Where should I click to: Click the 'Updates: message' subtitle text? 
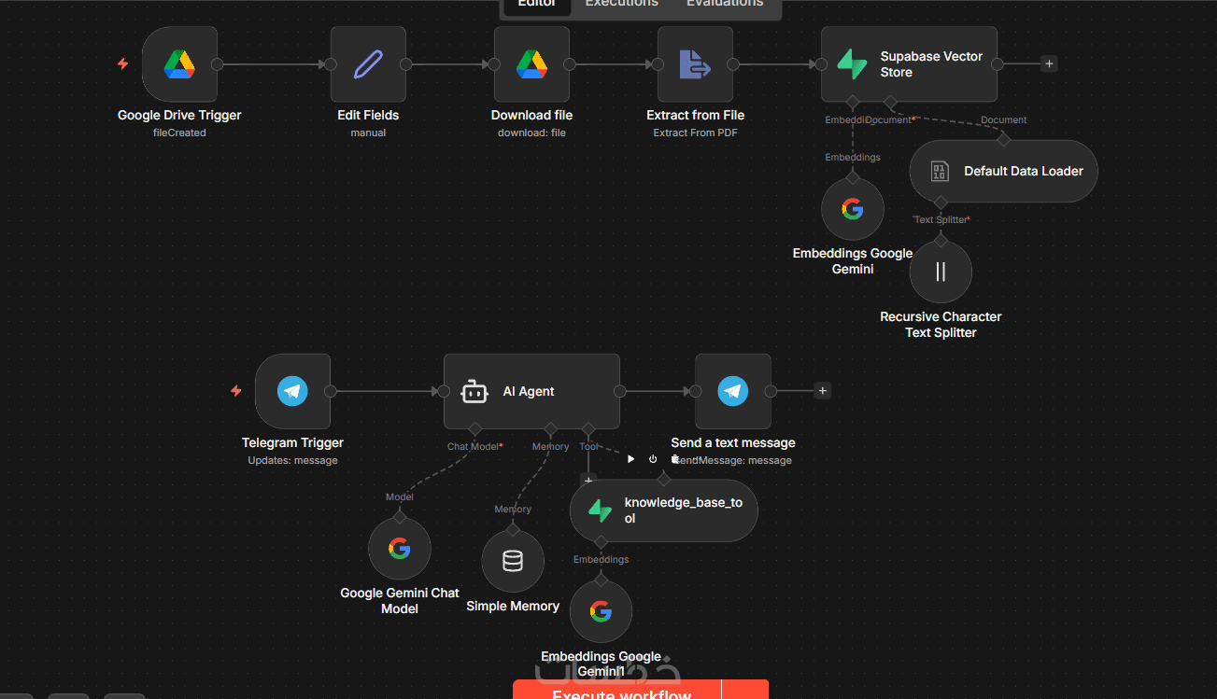(x=292, y=460)
